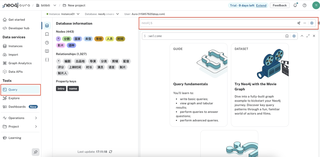This screenshot has height=157, width=320.
Task: Expand the :welcome frame to fullscreen
Action: [x=308, y=36]
